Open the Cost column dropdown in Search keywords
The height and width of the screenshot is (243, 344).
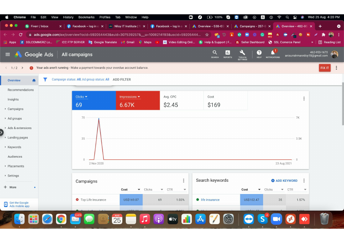pos(259,189)
